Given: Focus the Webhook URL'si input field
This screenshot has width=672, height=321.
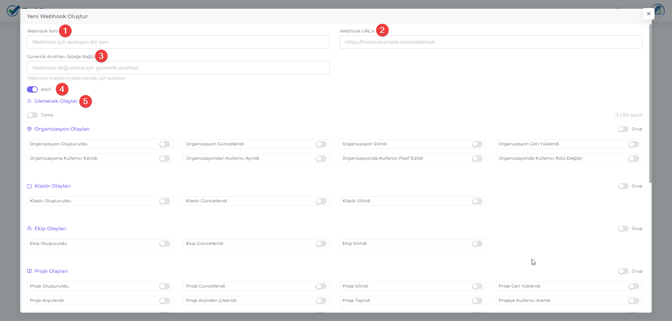Looking at the screenshot, I should click(x=491, y=42).
